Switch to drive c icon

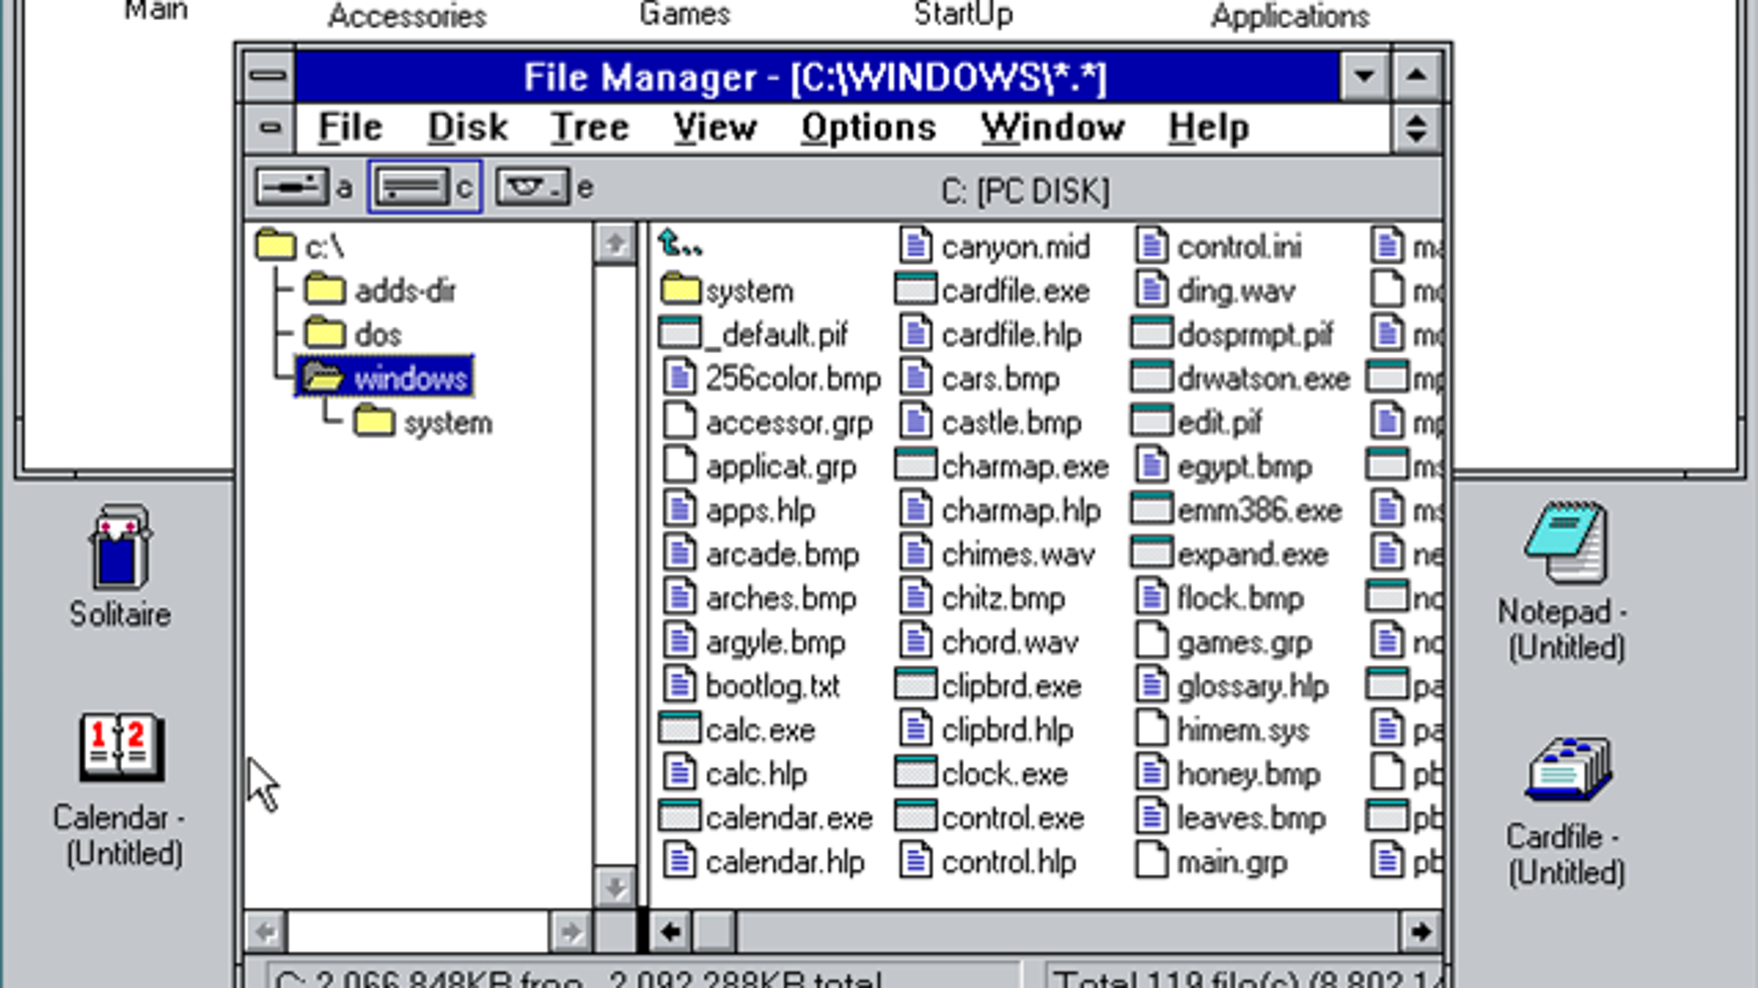[x=411, y=188]
